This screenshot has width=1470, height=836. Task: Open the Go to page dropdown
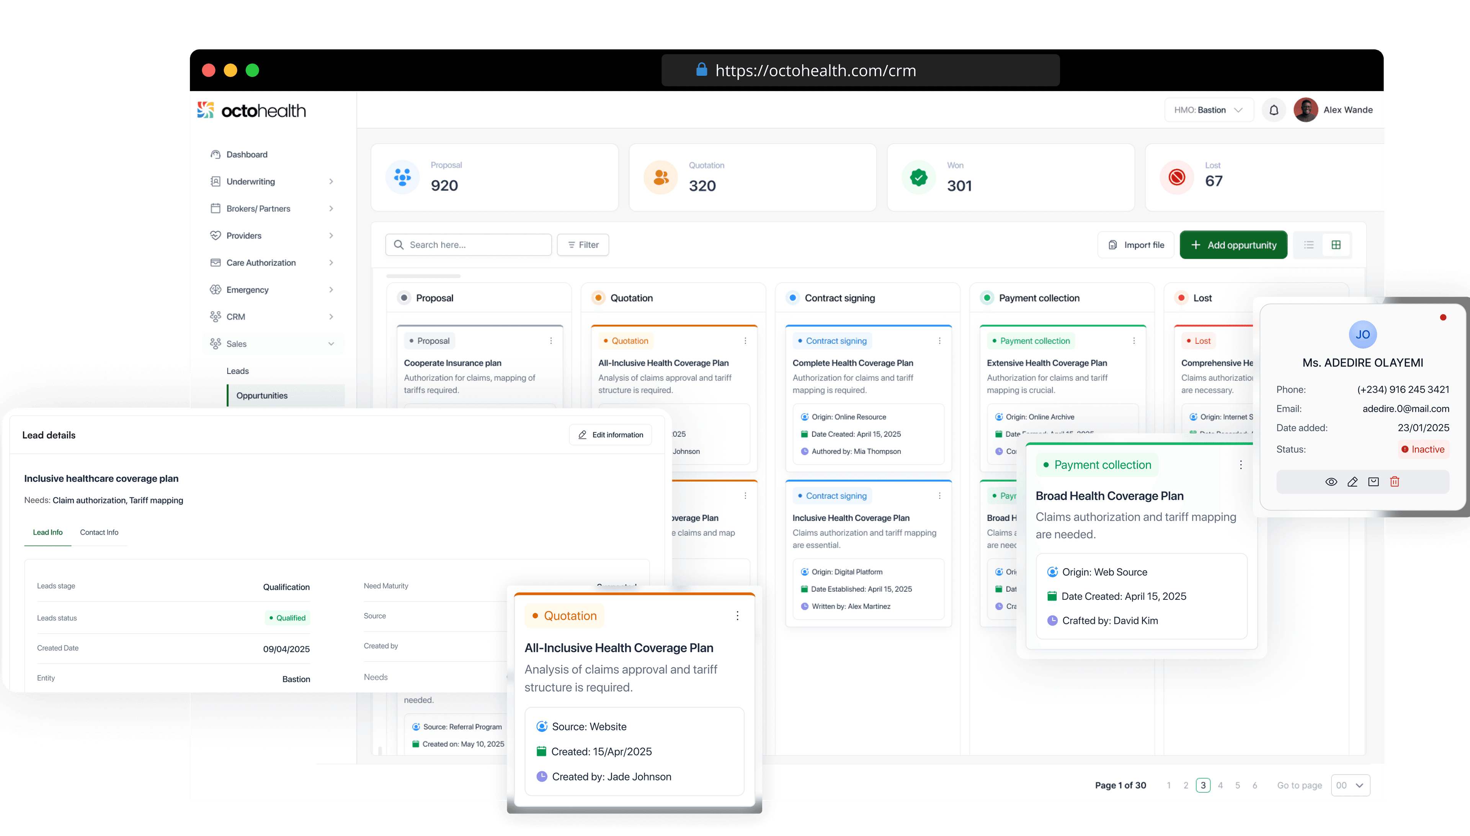pyautogui.click(x=1350, y=785)
